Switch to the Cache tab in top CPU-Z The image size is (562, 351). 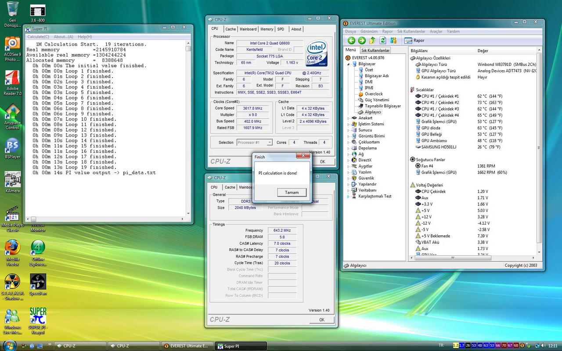pyautogui.click(x=231, y=29)
